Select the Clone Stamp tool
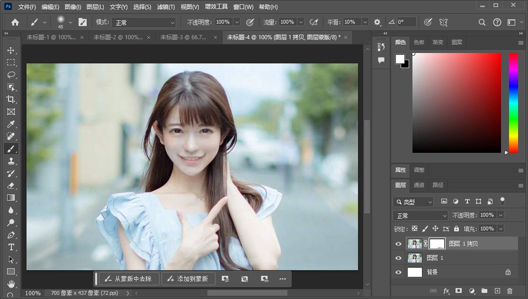The width and height of the screenshot is (528, 299). [11, 161]
